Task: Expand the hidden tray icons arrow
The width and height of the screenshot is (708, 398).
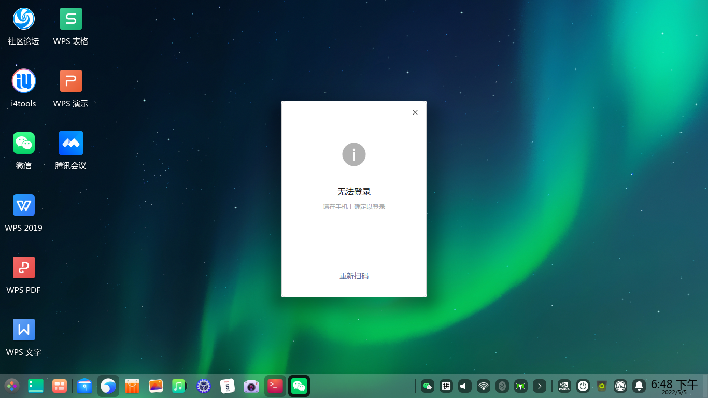Action: [x=540, y=386]
